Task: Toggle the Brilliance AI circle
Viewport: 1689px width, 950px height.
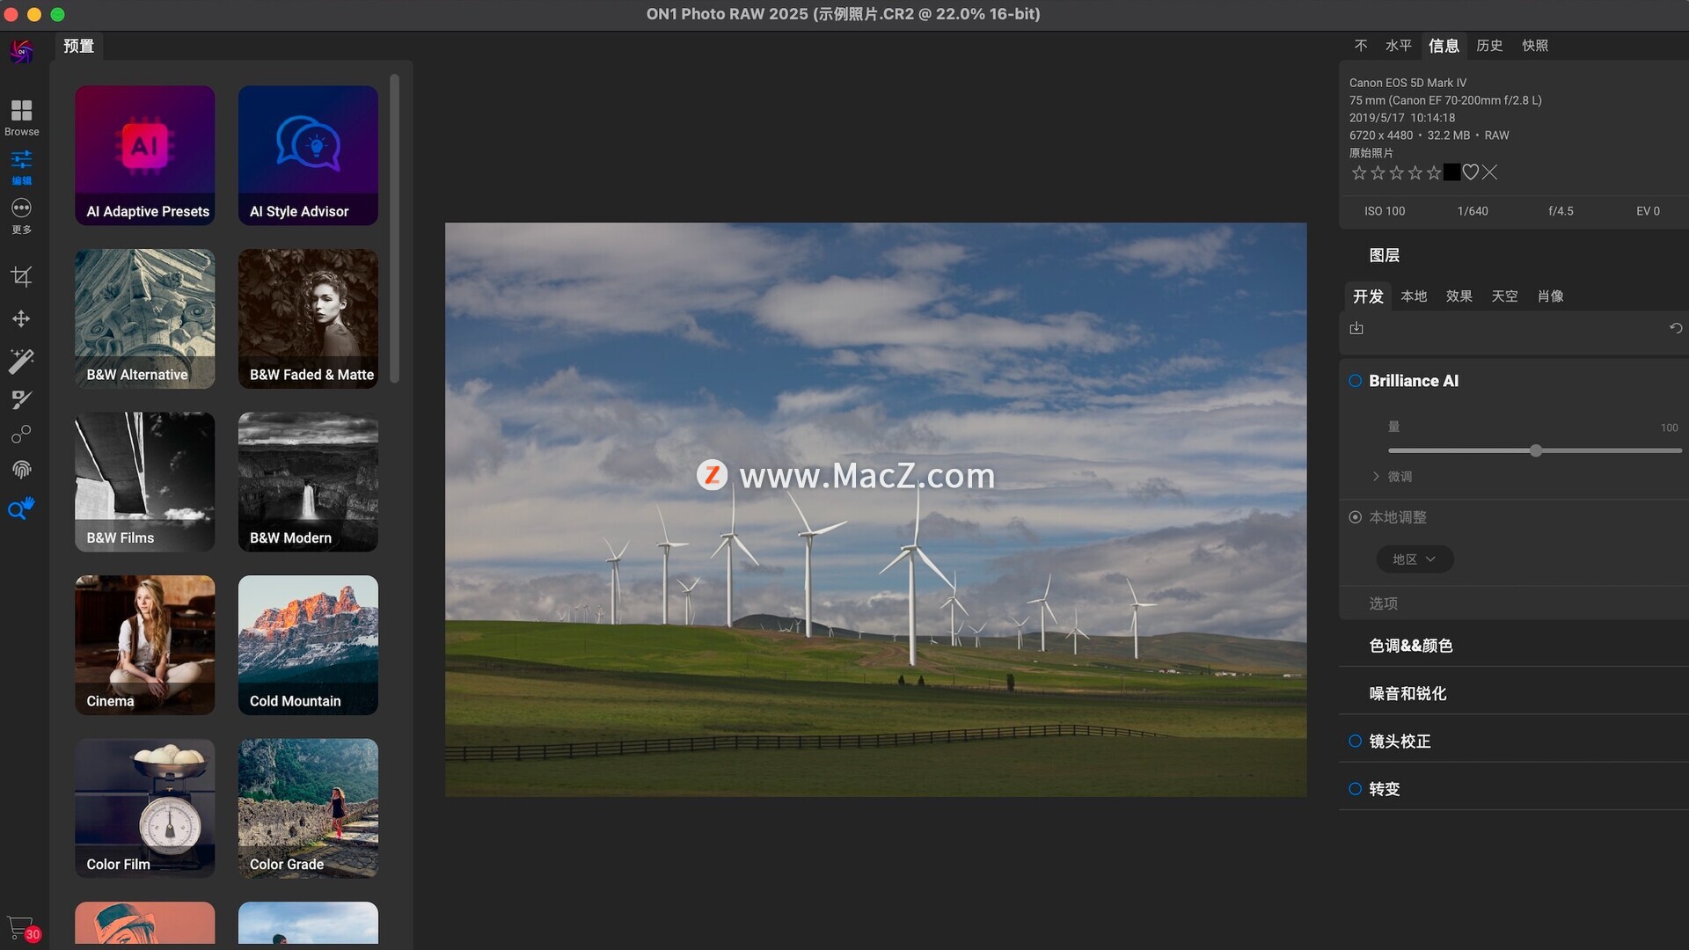Action: click(1356, 381)
